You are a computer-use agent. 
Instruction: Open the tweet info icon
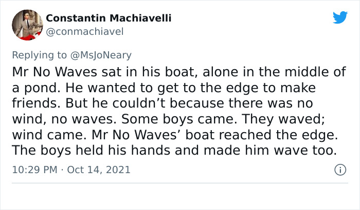tap(339, 169)
